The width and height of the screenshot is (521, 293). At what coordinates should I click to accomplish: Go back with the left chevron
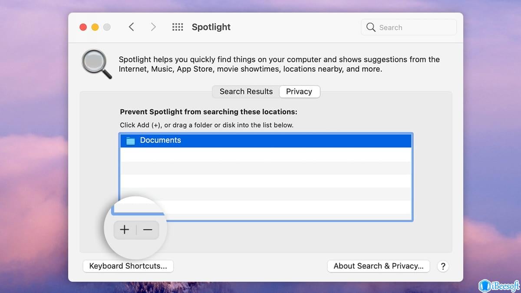click(x=131, y=27)
